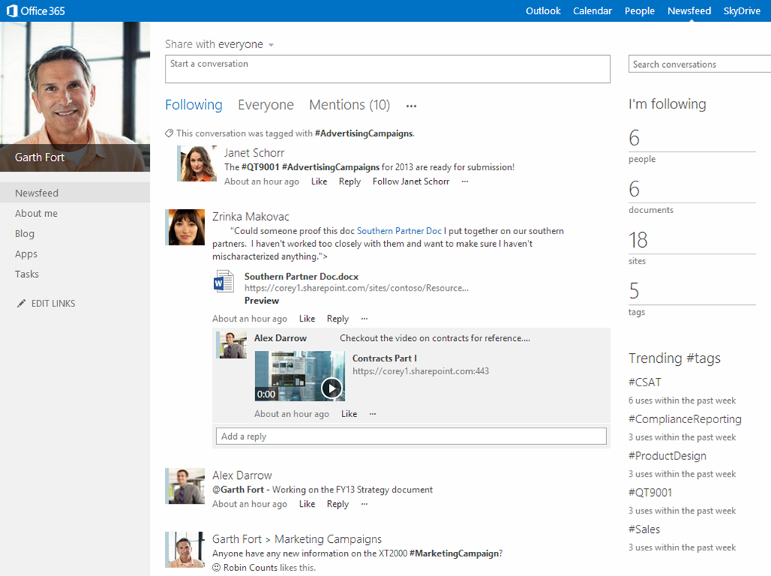Viewport: 771px width, 576px height.
Task: Open the Contracts Part I title link
Action: [385, 358]
